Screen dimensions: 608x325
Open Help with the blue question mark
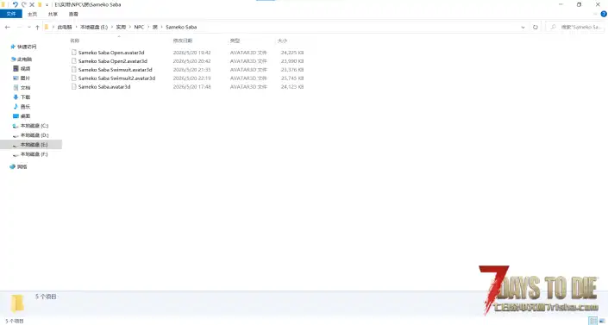click(x=604, y=14)
